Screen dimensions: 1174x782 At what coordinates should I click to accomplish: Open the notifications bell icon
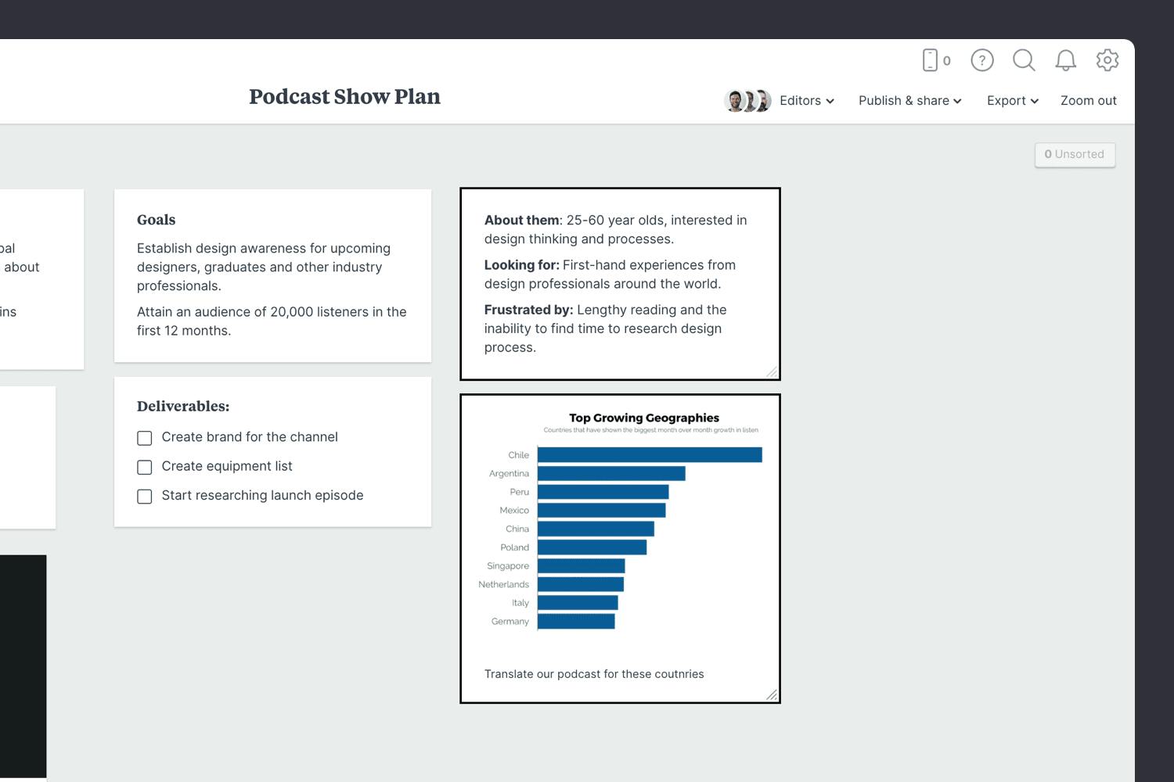(1065, 60)
